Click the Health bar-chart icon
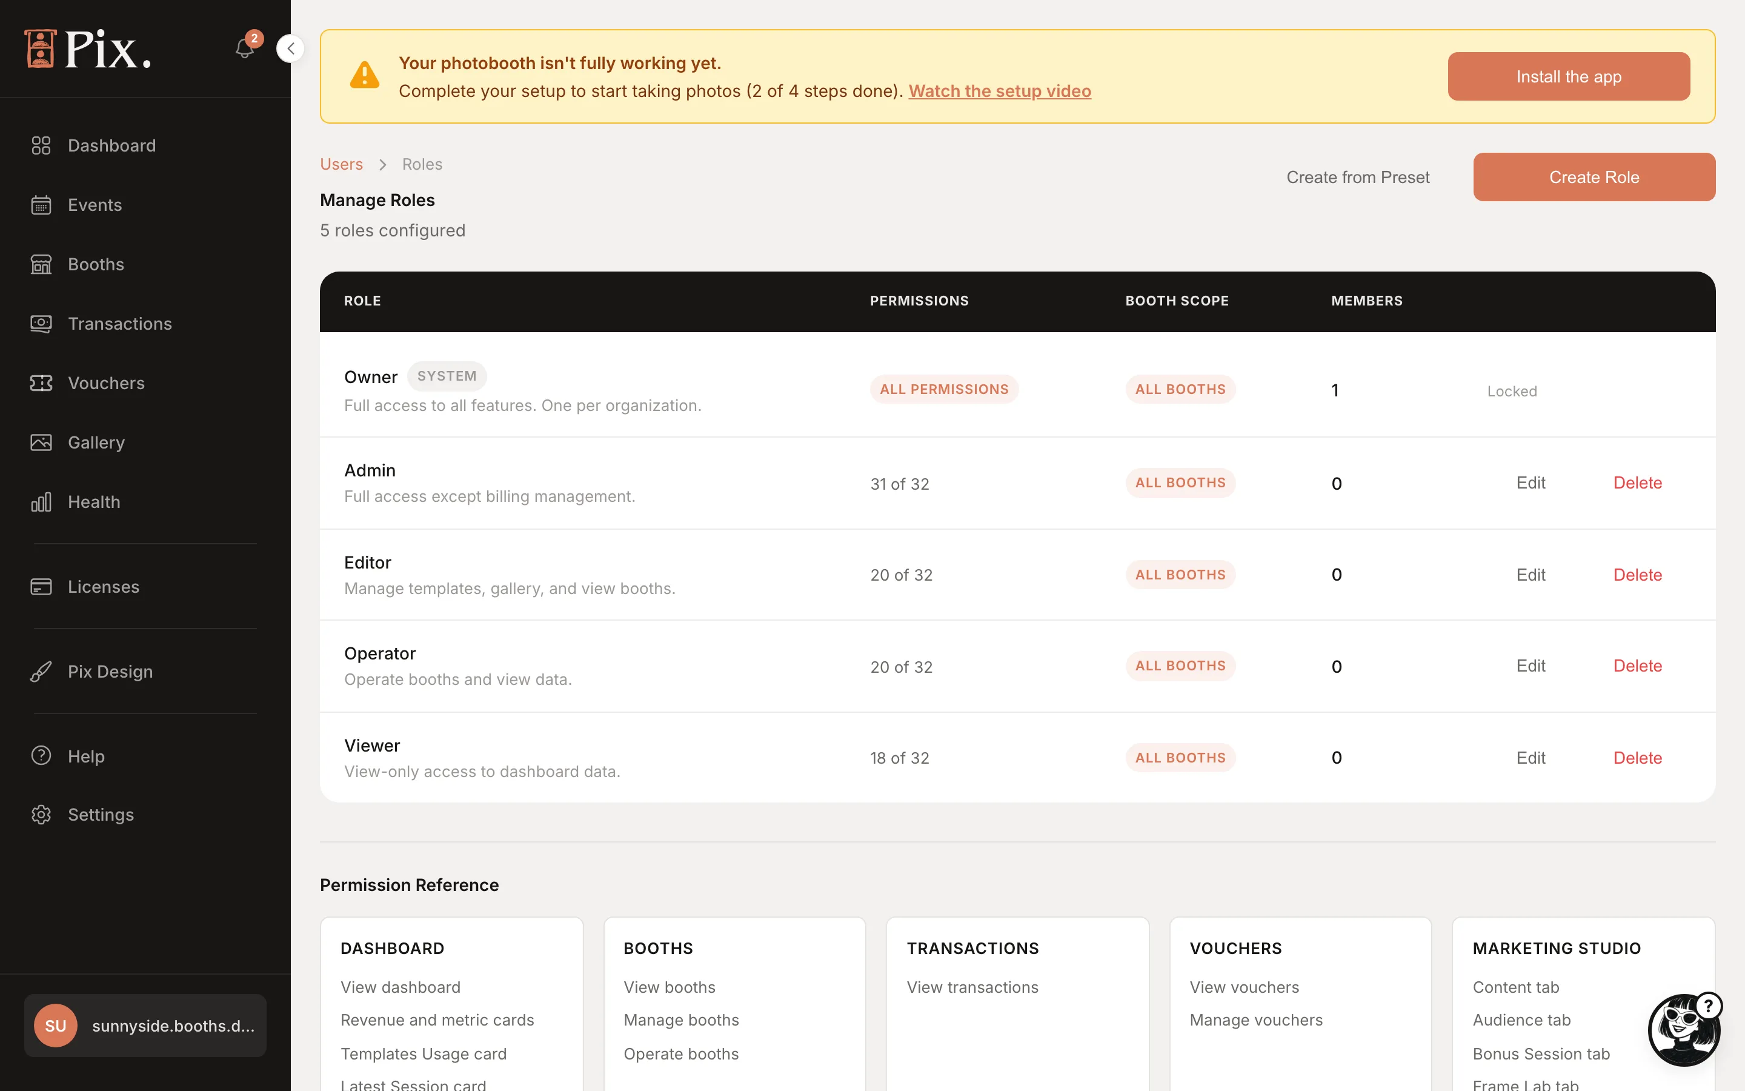This screenshot has height=1091, width=1745. 41,502
